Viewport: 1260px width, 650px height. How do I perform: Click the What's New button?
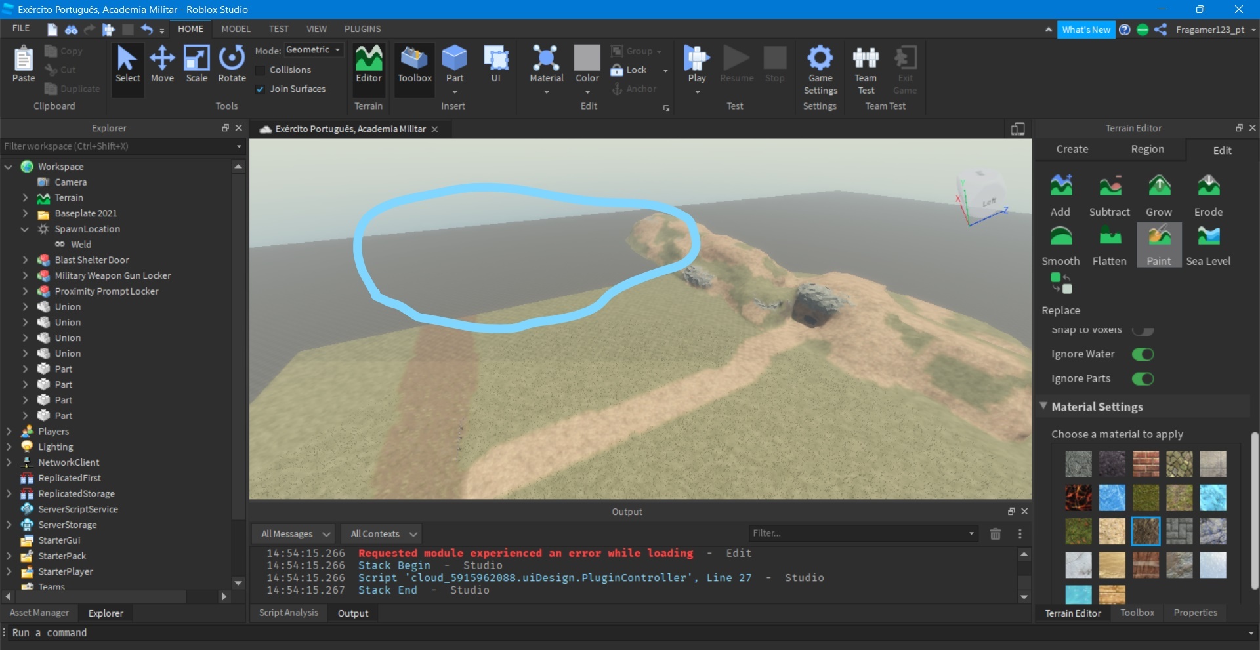[x=1086, y=30]
